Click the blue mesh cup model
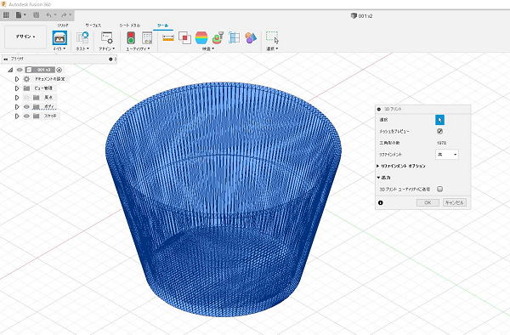Screen dimensions: 510x335 pos(224,198)
